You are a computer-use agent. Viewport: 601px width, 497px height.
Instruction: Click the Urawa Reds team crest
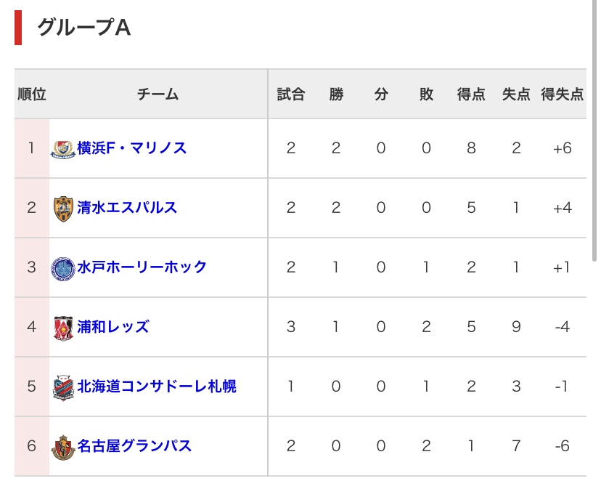[x=63, y=328]
